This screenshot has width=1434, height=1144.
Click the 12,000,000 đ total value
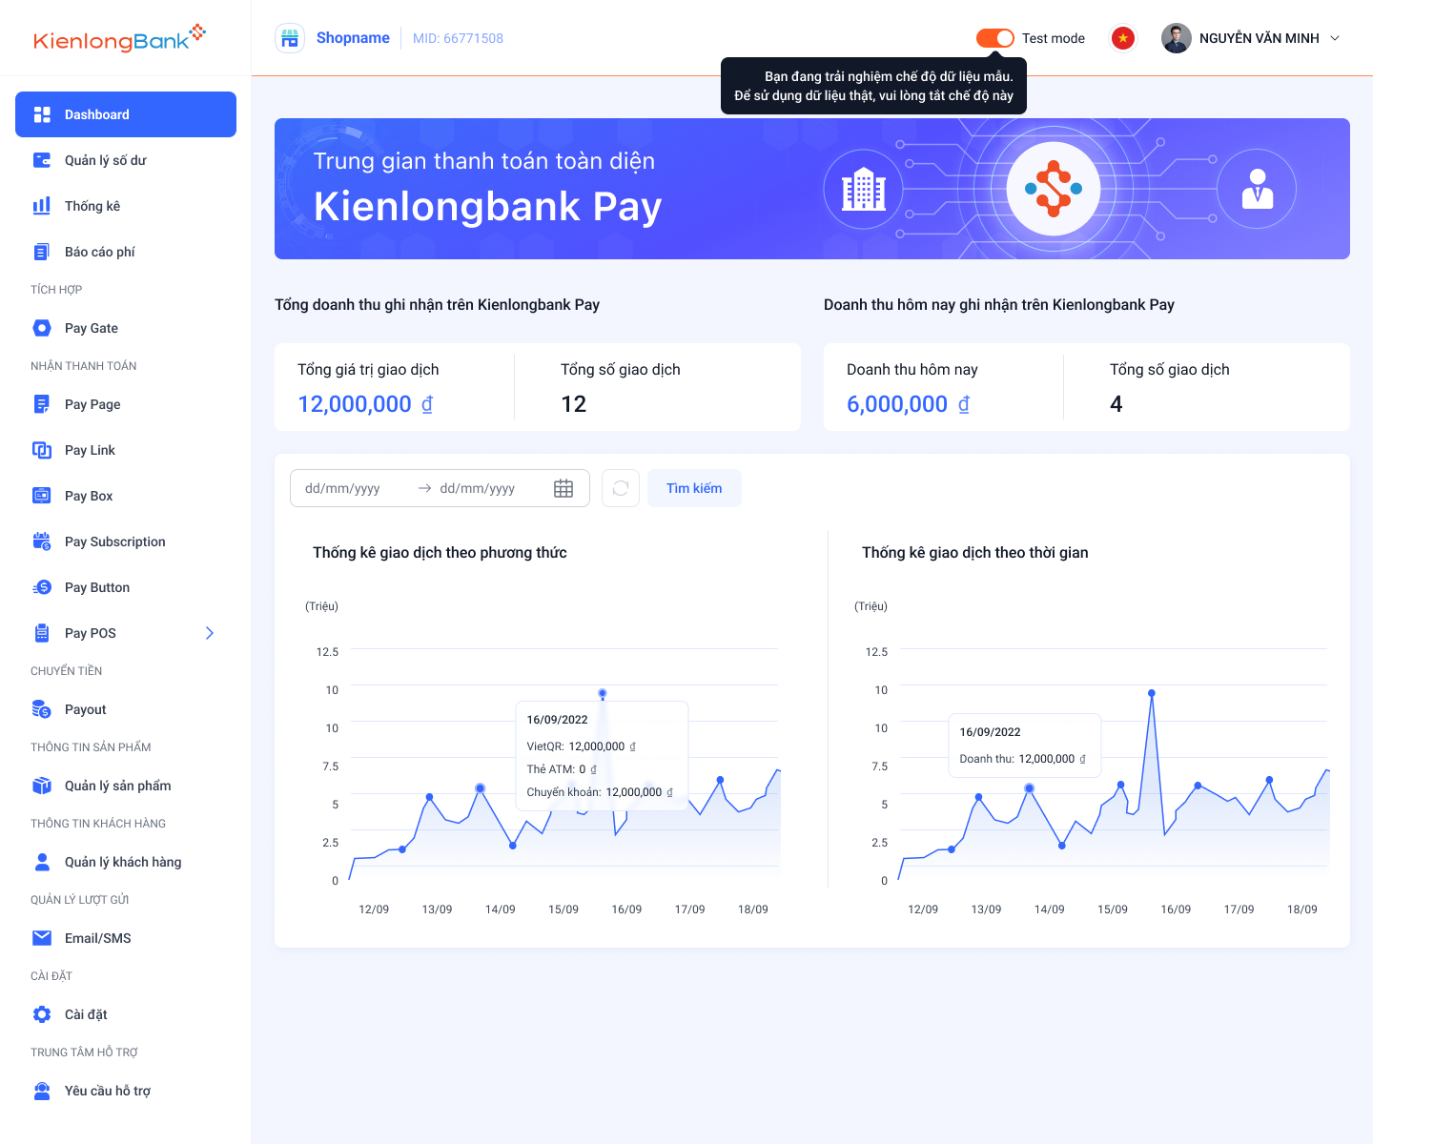365,404
